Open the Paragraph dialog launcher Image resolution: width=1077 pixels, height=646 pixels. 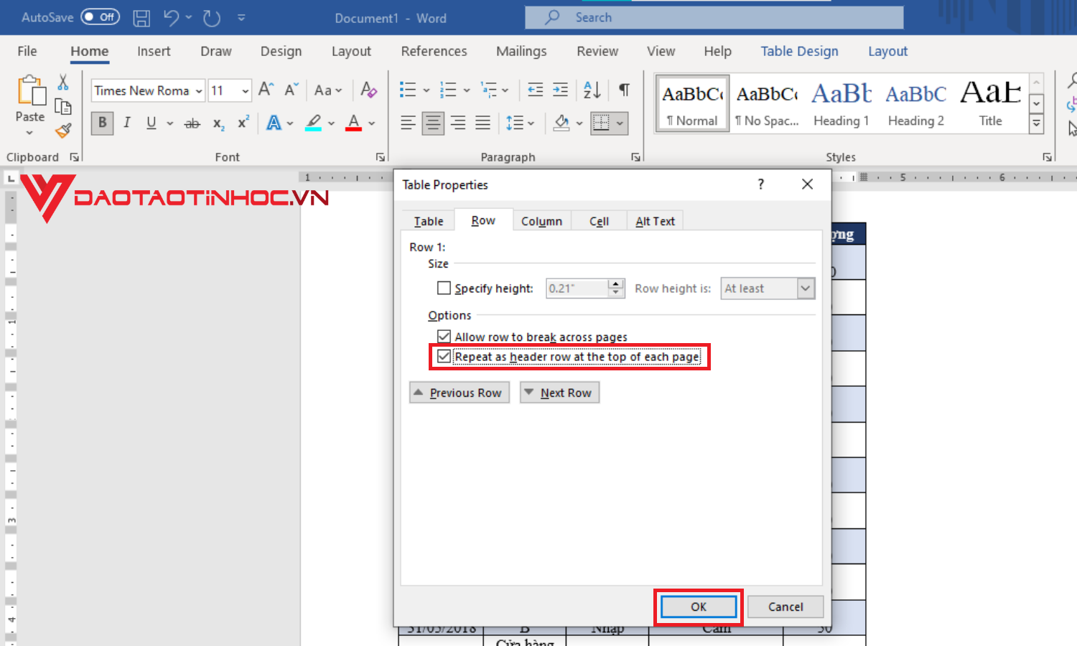(x=635, y=157)
